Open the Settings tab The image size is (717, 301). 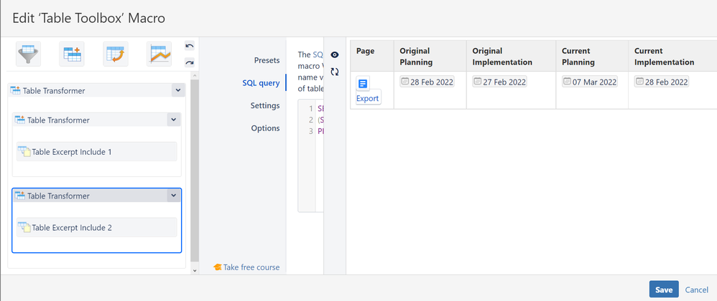coord(265,105)
